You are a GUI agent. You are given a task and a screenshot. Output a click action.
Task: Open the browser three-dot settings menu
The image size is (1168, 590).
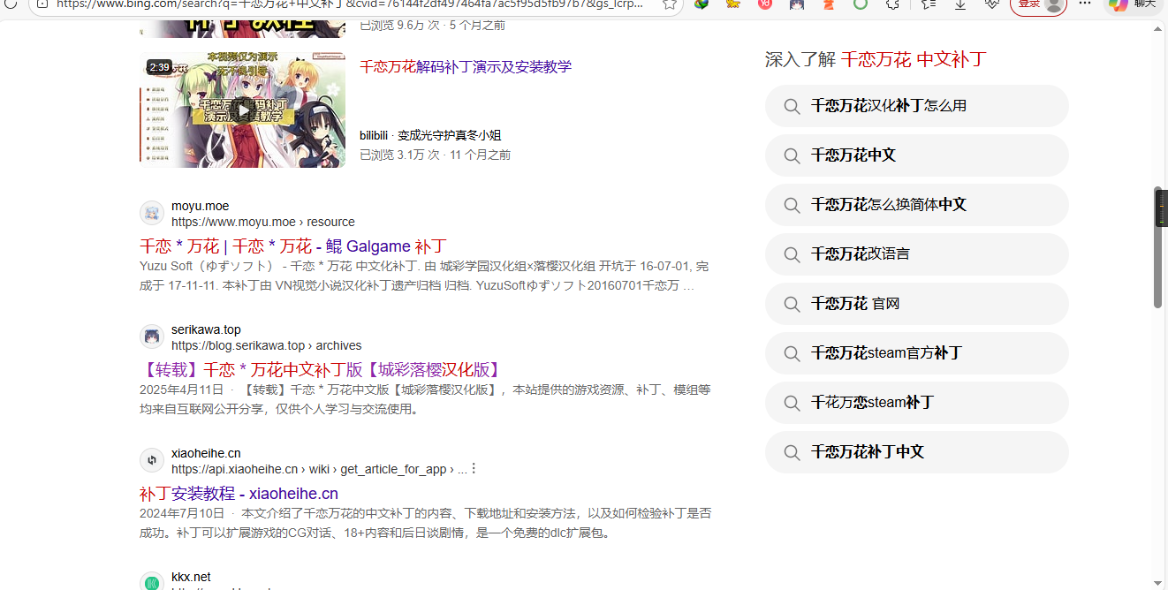coord(1085,4)
